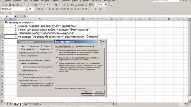
Task: Open a file using the folder icon
Action: click(6, 5)
